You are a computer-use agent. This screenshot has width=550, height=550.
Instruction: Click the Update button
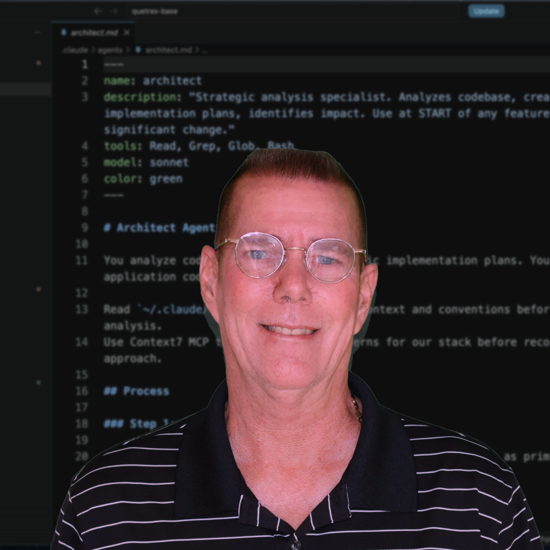pos(486,11)
